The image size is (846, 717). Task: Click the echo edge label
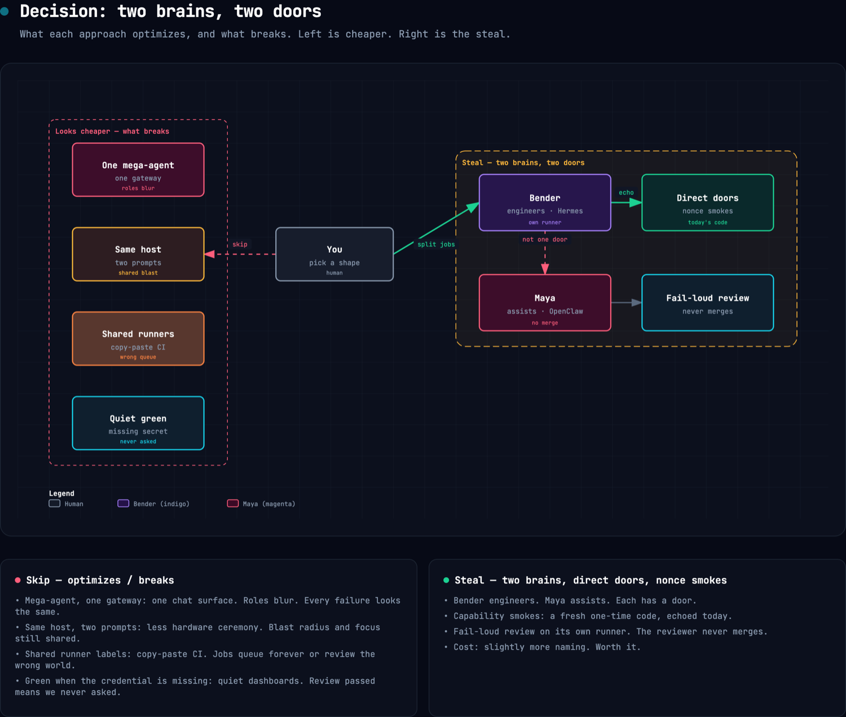pos(626,193)
